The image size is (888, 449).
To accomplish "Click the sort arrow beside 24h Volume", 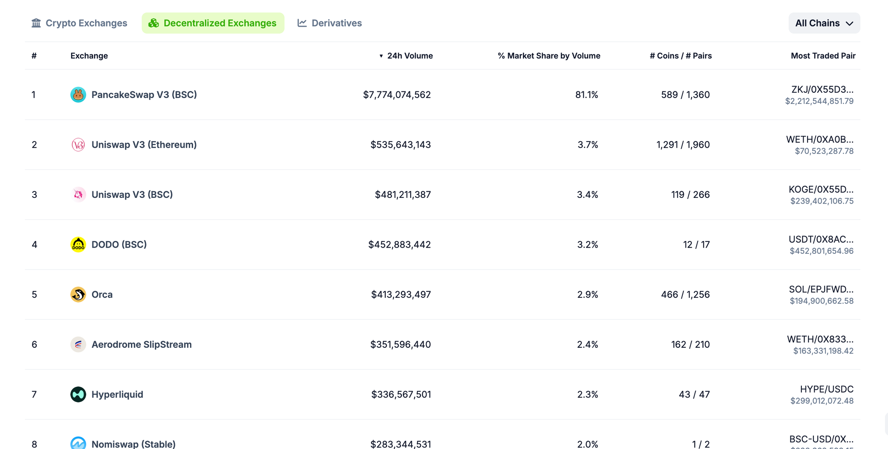I will [381, 56].
